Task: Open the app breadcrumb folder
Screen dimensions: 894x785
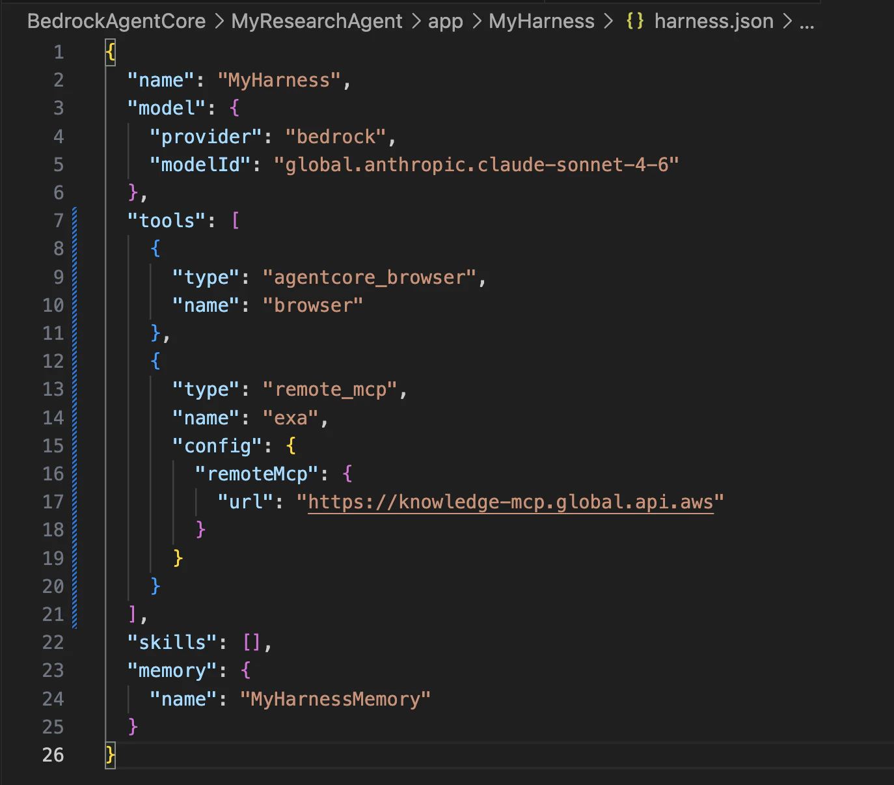Action: tap(446, 21)
